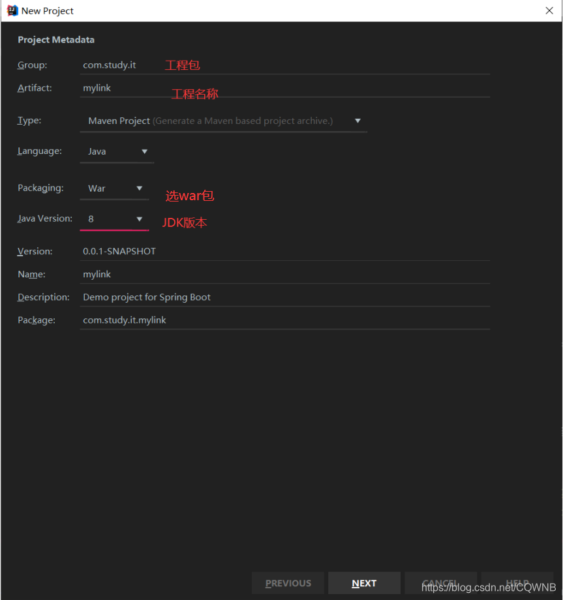Click the Package: label
The image size is (563, 600).
[x=37, y=320]
